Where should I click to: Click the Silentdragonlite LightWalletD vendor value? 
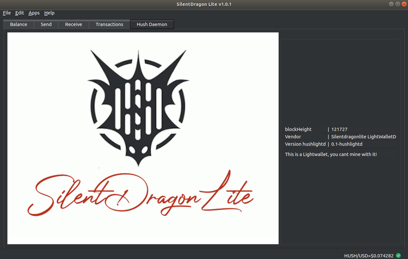[x=363, y=137]
